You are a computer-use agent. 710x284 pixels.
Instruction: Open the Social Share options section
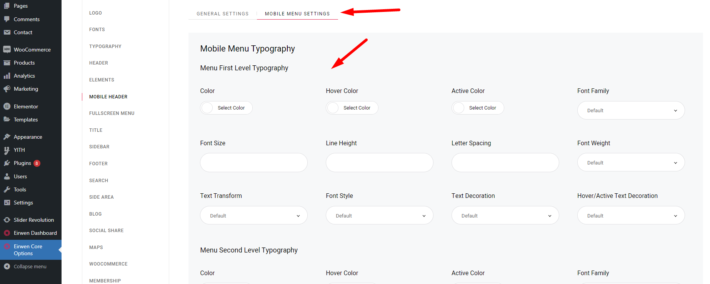tap(107, 231)
